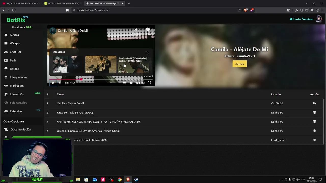Go back in browser history
This screenshot has height=183, width=326.
4,10
